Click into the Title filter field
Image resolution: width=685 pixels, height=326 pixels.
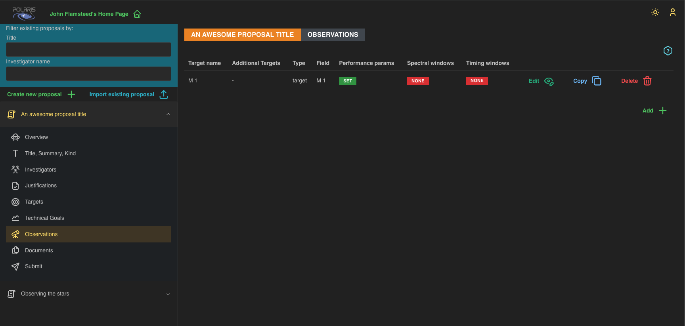pos(88,50)
